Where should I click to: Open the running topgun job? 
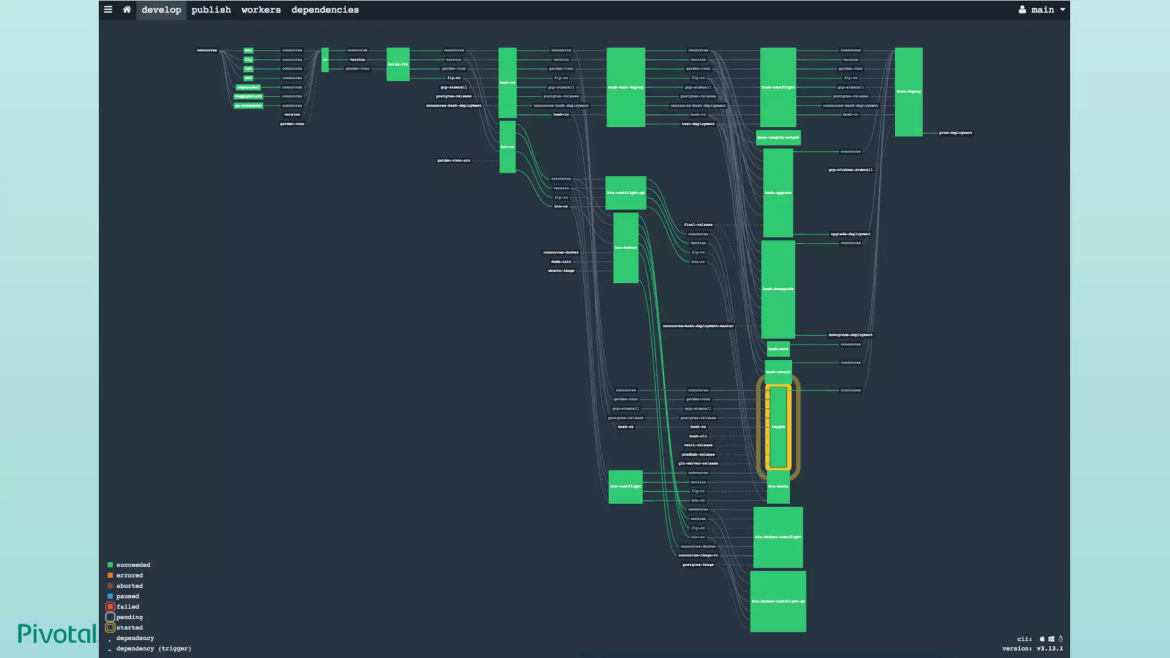click(x=778, y=427)
